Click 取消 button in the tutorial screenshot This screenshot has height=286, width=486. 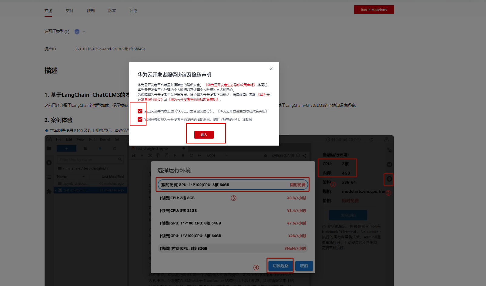[304, 266]
